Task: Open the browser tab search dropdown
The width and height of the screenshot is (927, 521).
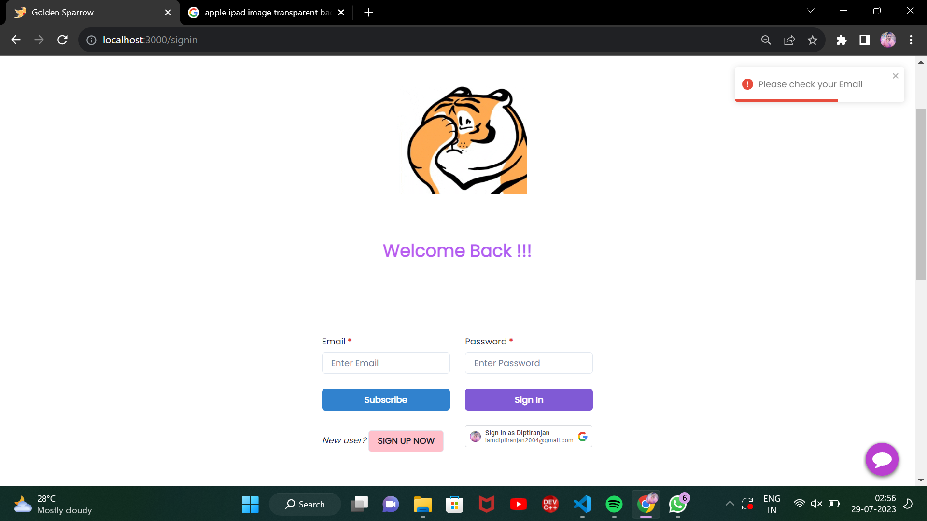Action: [x=811, y=10]
